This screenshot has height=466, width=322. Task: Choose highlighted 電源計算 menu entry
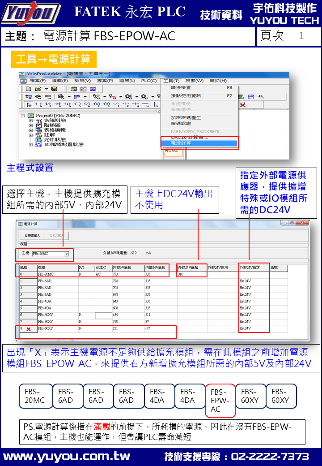199,143
